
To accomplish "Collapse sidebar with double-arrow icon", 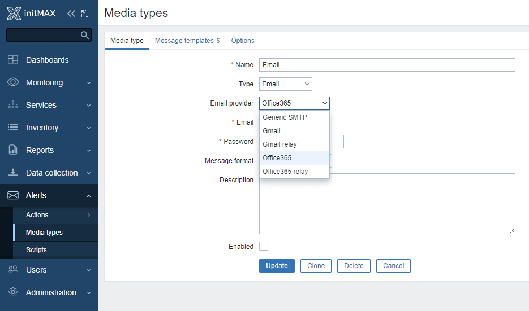I will pyautogui.click(x=71, y=14).
